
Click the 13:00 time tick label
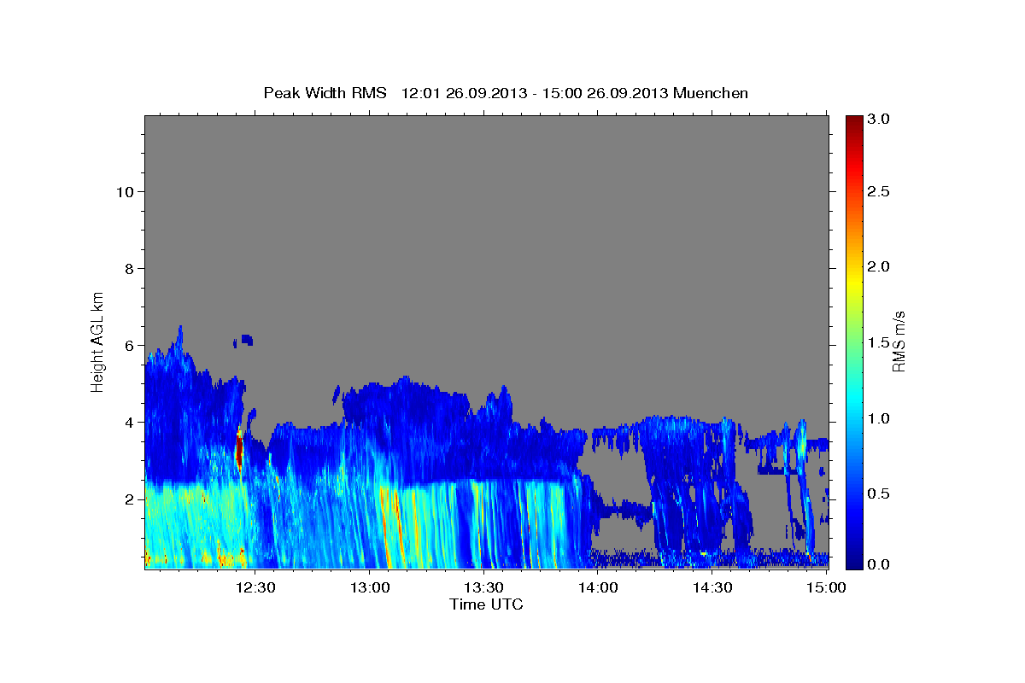(370, 587)
